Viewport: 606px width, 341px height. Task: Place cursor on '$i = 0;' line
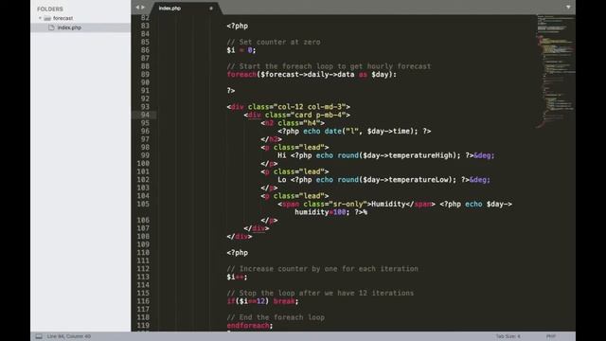(241, 50)
